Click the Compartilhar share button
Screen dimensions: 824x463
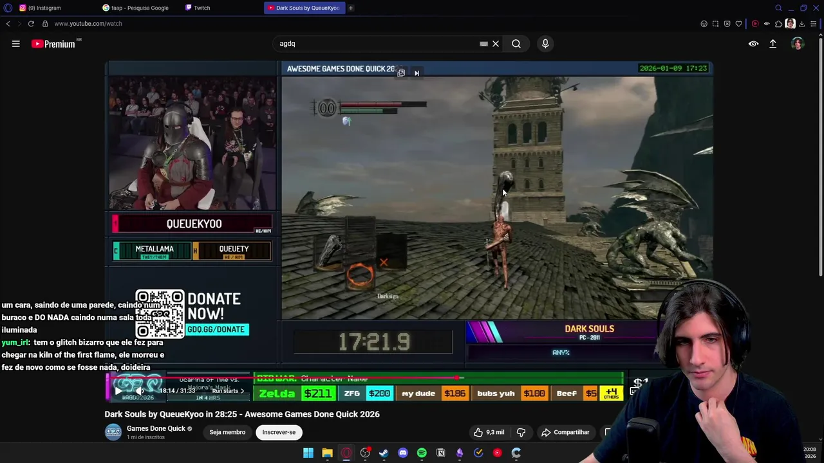point(565,432)
